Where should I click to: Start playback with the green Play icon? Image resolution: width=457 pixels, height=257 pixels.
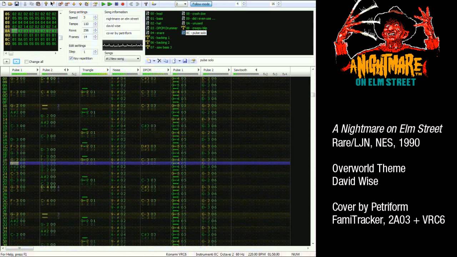click(104, 4)
